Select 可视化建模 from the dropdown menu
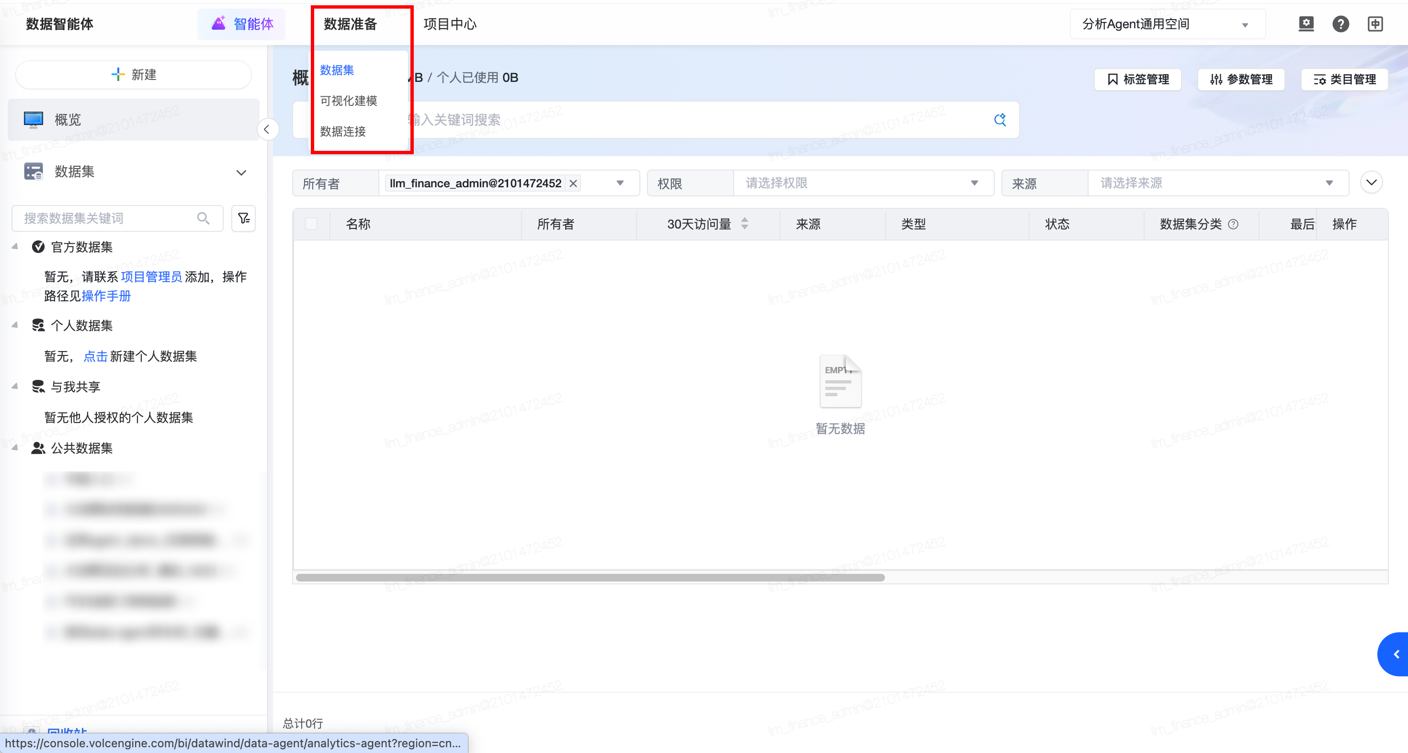 pyautogui.click(x=348, y=101)
